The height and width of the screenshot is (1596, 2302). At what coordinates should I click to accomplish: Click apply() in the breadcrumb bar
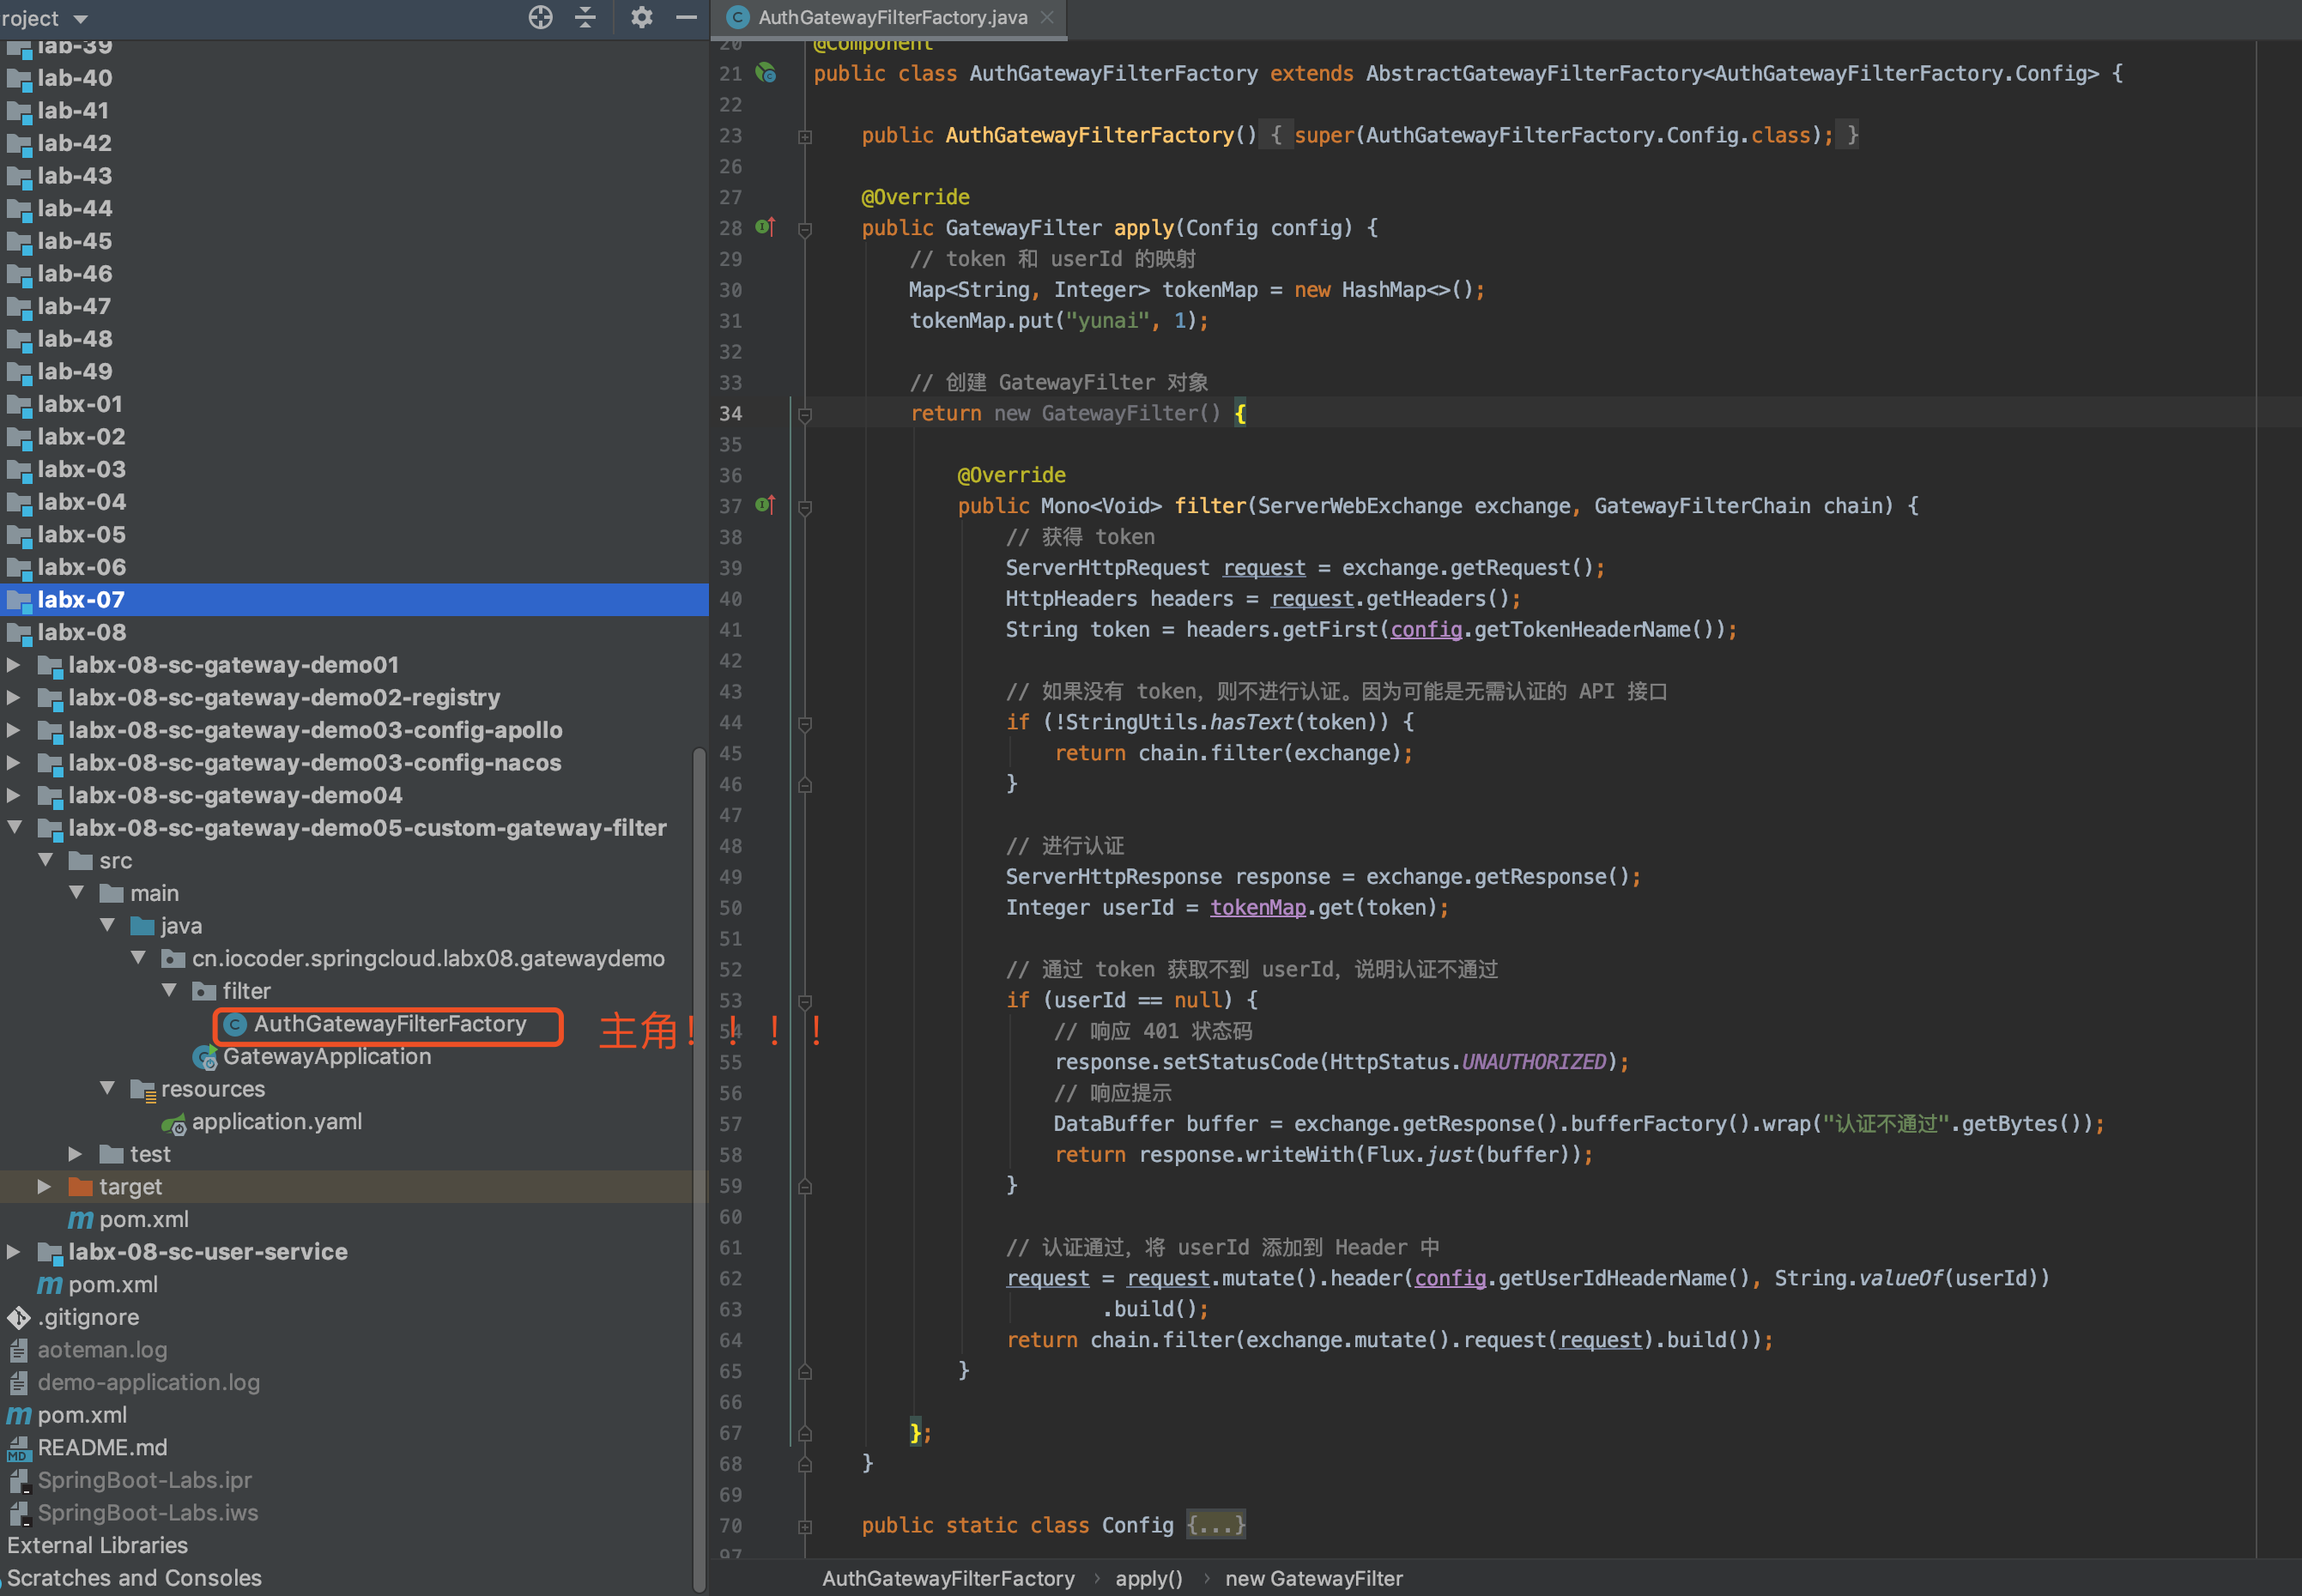tap(1148, 1578)
